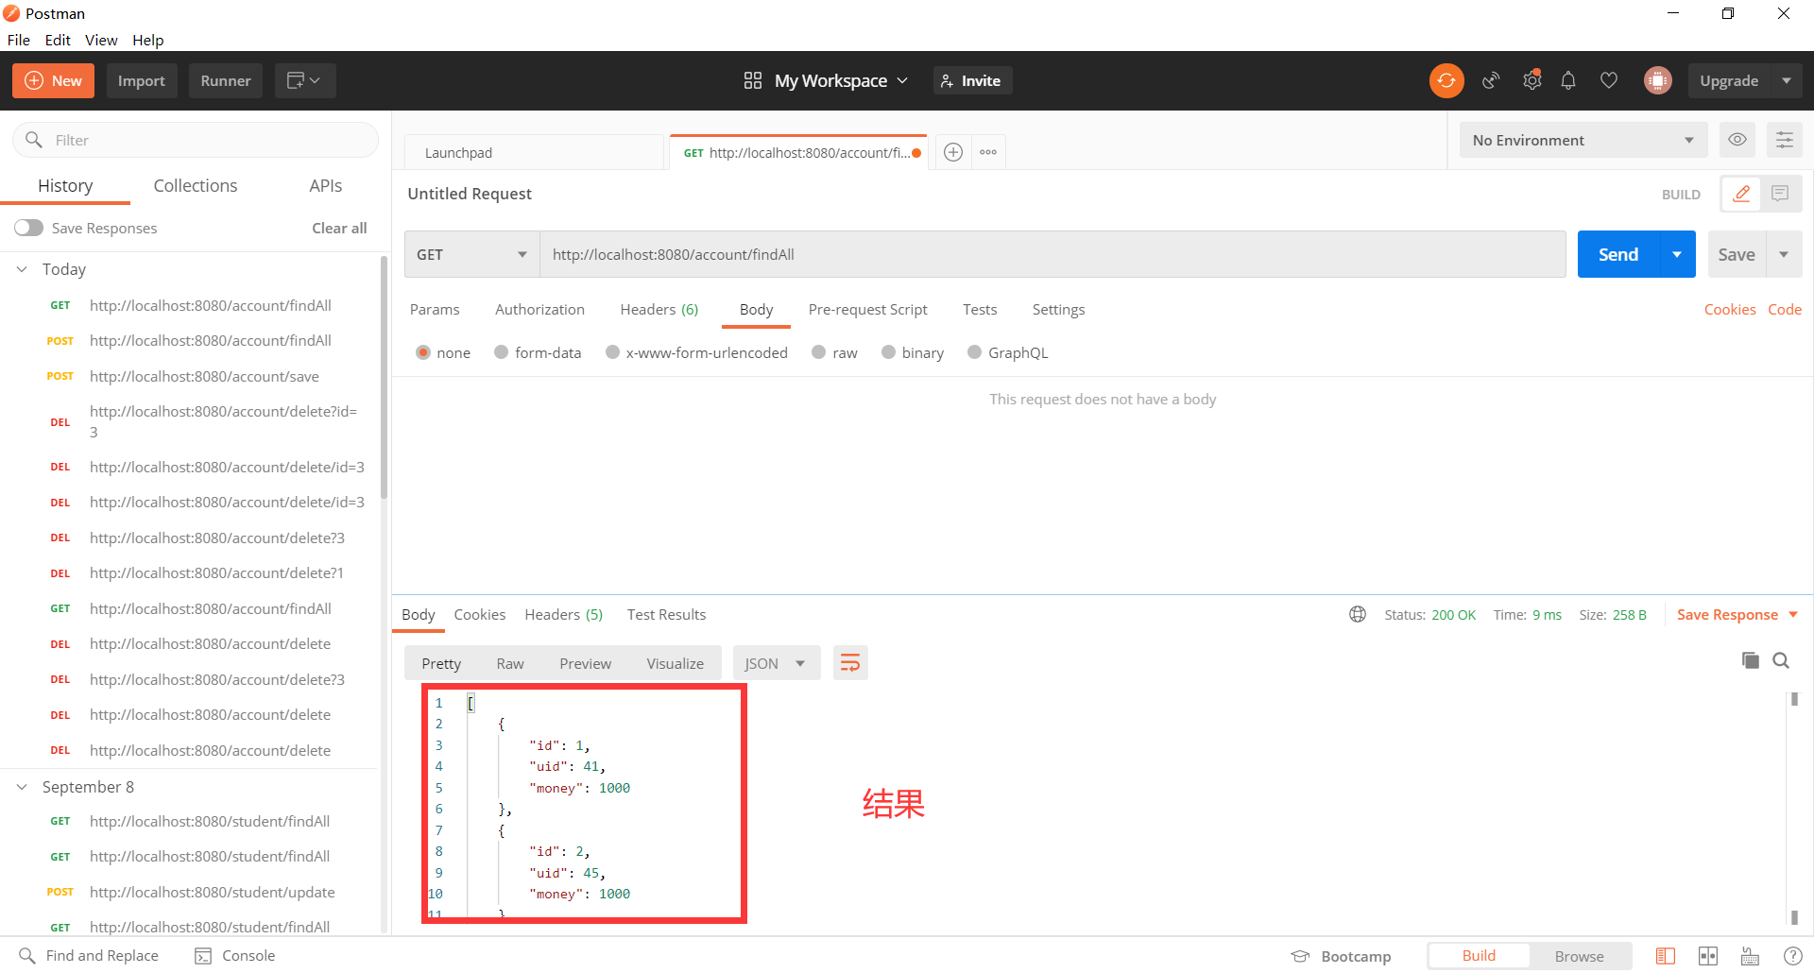The image size is (1814, 973).
Task: Open the capture requests satellite icon
Action: click(x=1491, y=80)
